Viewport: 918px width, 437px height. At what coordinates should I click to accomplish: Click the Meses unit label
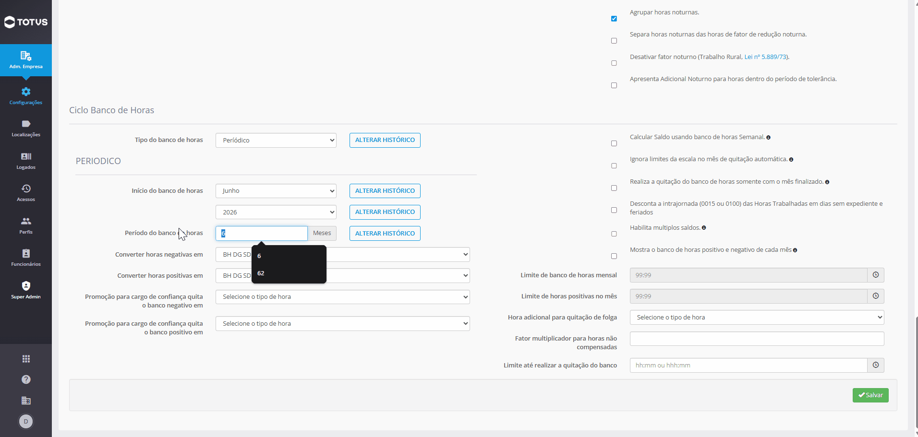(322, 234)
